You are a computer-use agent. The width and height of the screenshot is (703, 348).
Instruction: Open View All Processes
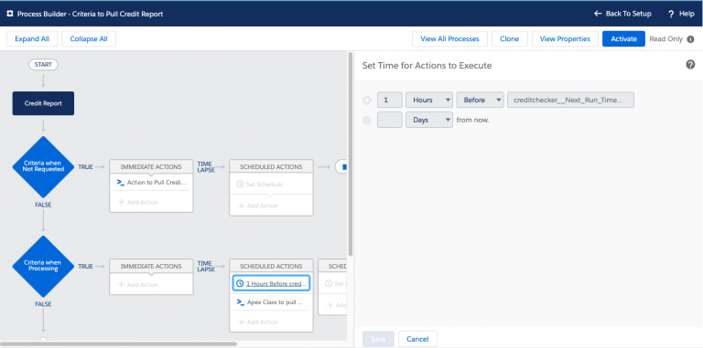click(x=449, y=39)
